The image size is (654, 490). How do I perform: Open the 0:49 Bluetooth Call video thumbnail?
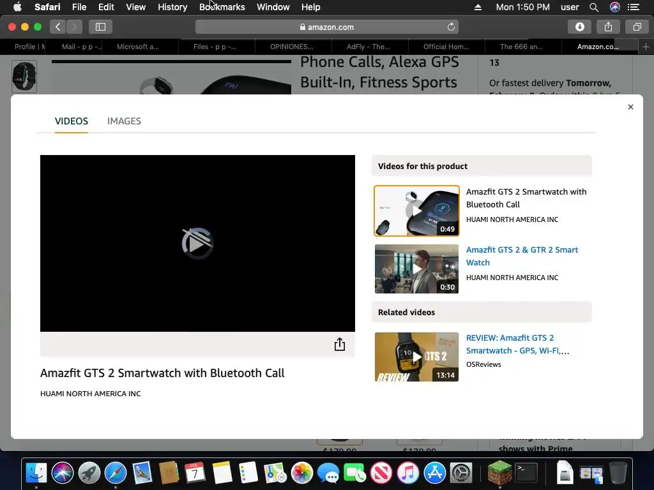[x=416, y=211]
